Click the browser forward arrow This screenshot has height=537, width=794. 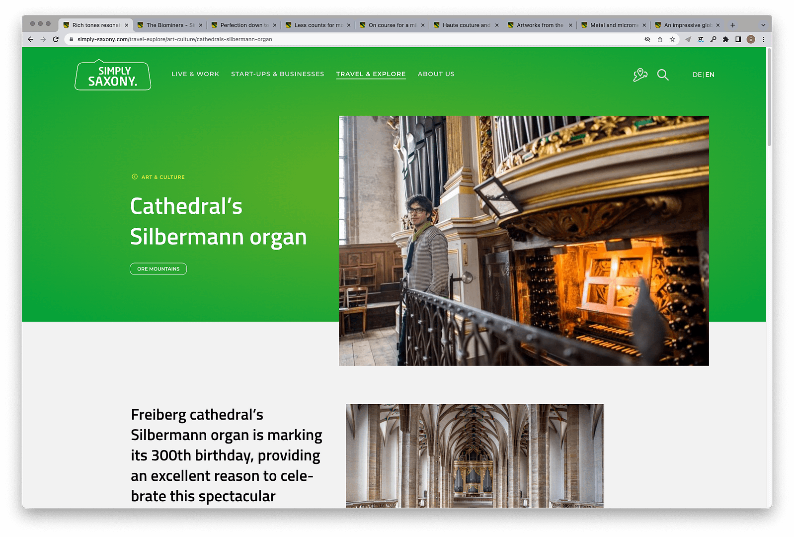(43, 39)
